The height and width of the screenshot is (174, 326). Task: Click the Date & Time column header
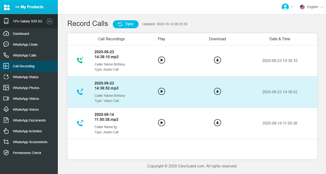(280, 39)
